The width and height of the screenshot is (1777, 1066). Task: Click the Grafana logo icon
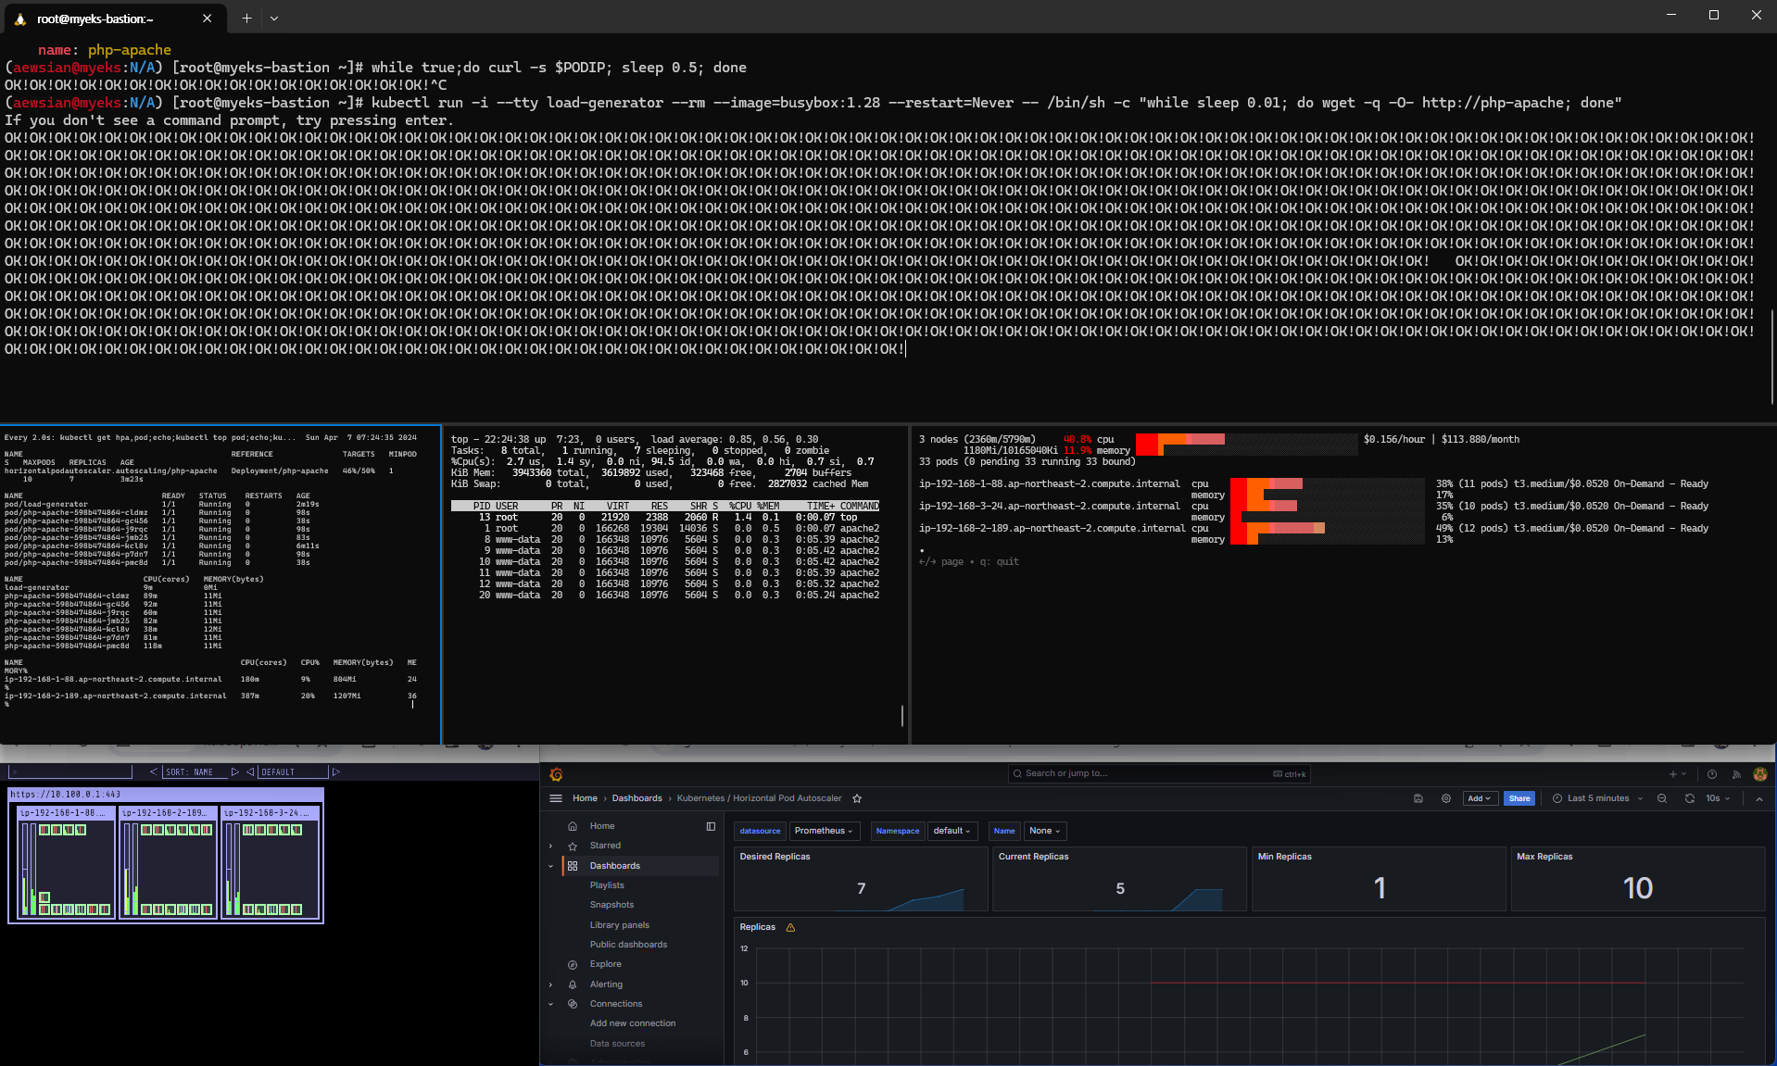[556, 774]
